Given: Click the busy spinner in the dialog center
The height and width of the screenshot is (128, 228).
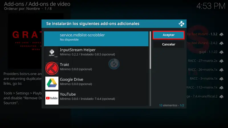Looking at the screenshot, I should click(114, 64).
